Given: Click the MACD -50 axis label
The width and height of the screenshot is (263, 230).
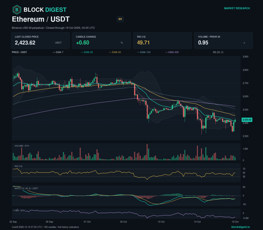Looking at the screenshot, I should (x=244, y=204).
